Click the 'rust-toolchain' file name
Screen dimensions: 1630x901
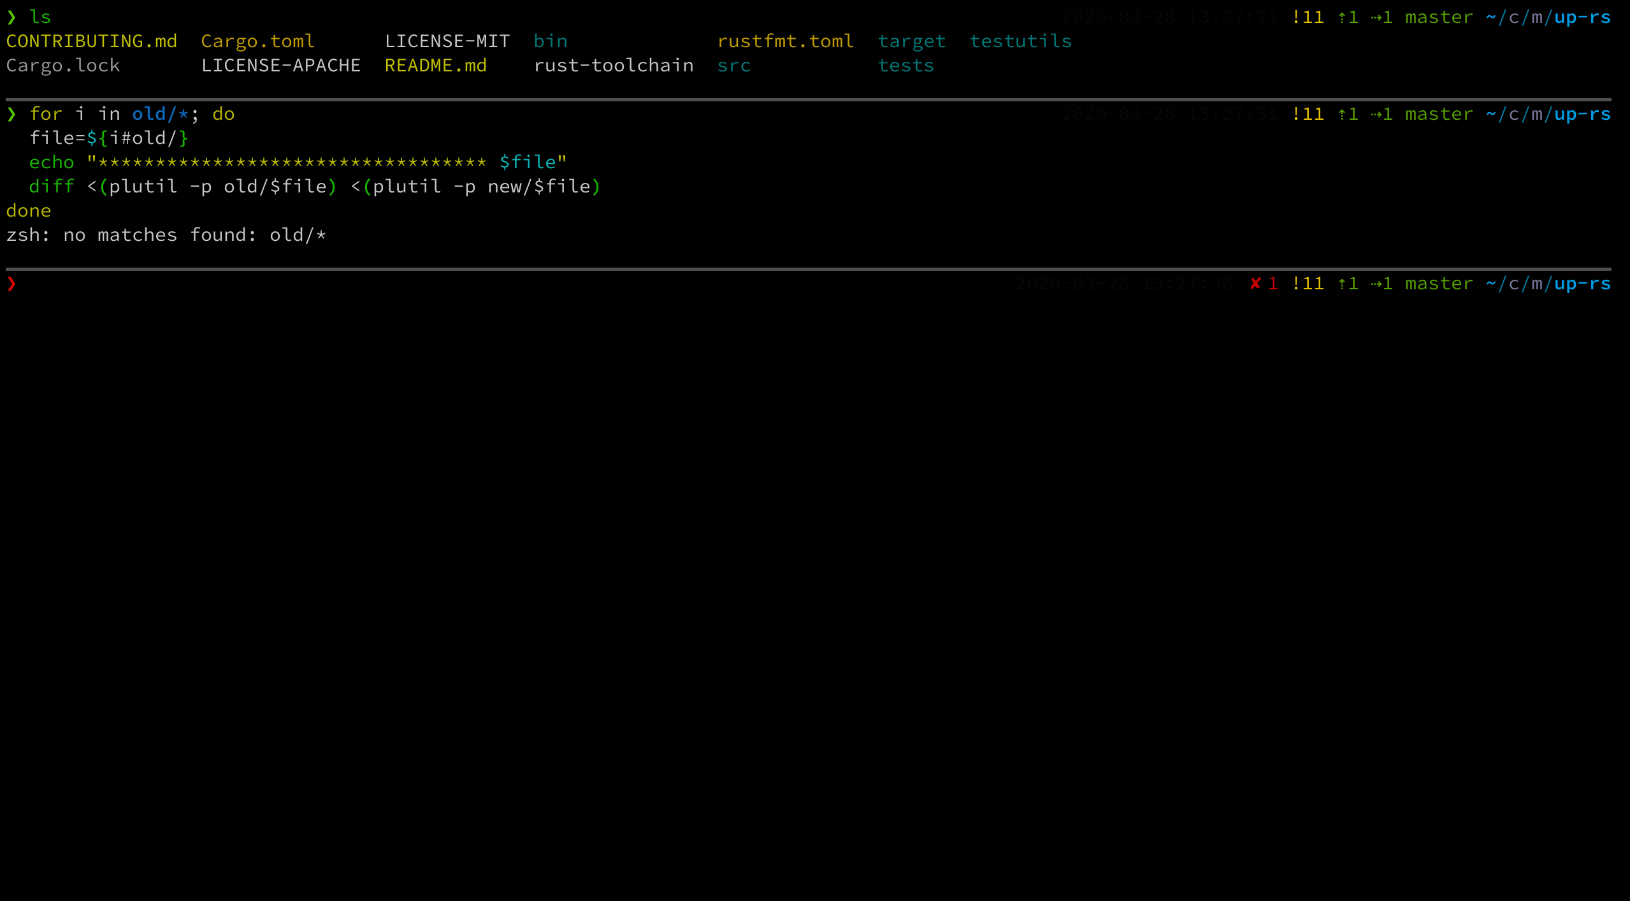[614, 66]
